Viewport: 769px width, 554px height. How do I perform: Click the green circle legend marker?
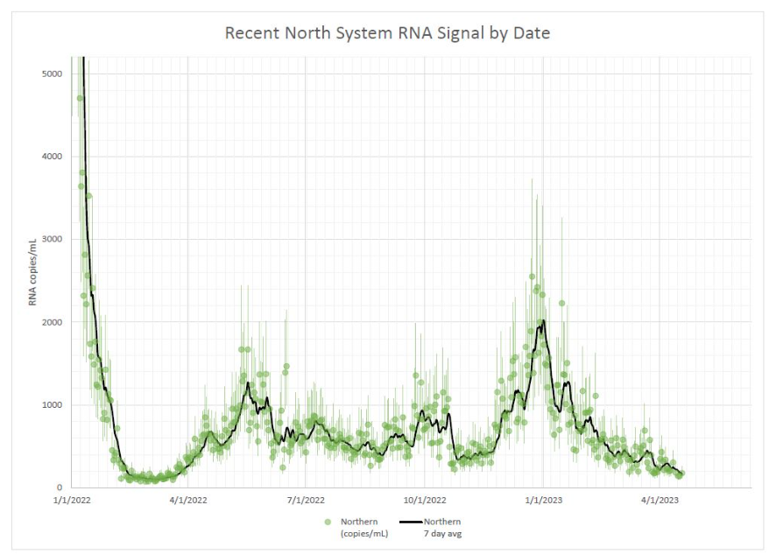(x=328, y=522)
